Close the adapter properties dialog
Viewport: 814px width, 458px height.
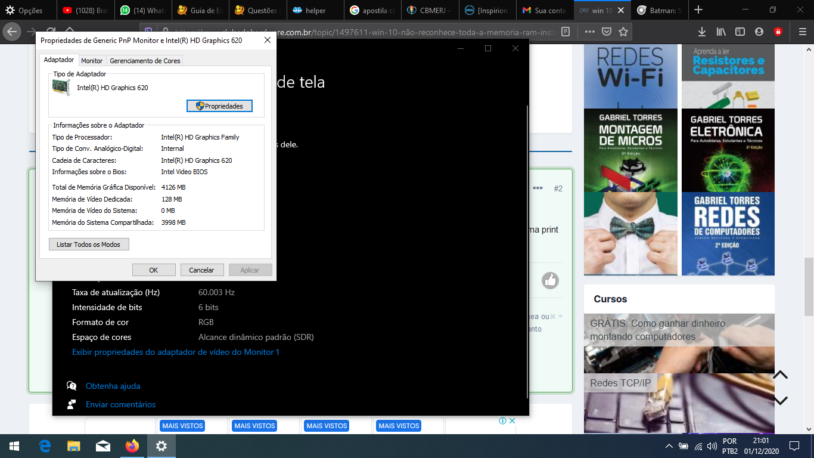point(267,40)
